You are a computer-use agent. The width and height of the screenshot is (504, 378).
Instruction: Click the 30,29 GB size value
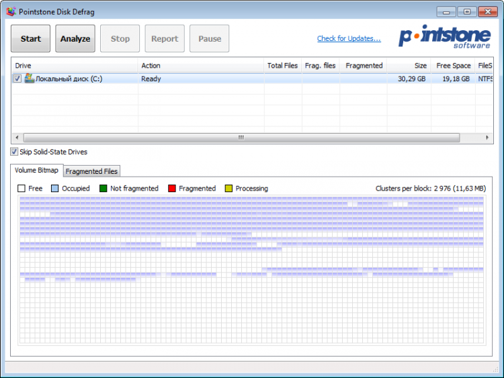click(412, 79)
